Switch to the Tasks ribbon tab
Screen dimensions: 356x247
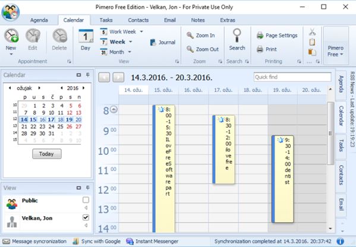click(x=106, y=20)
